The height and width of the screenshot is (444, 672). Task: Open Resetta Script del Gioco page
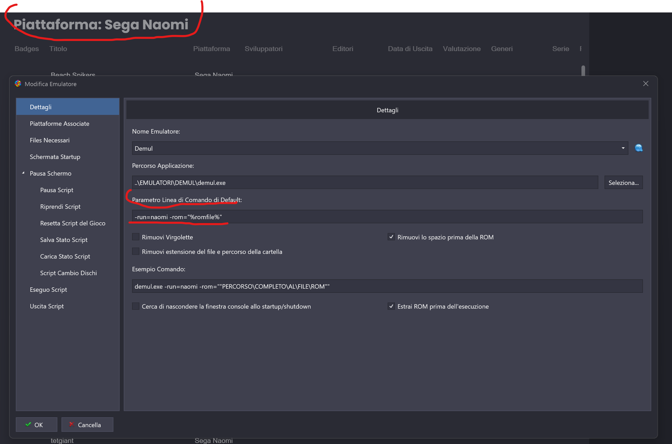68,223
